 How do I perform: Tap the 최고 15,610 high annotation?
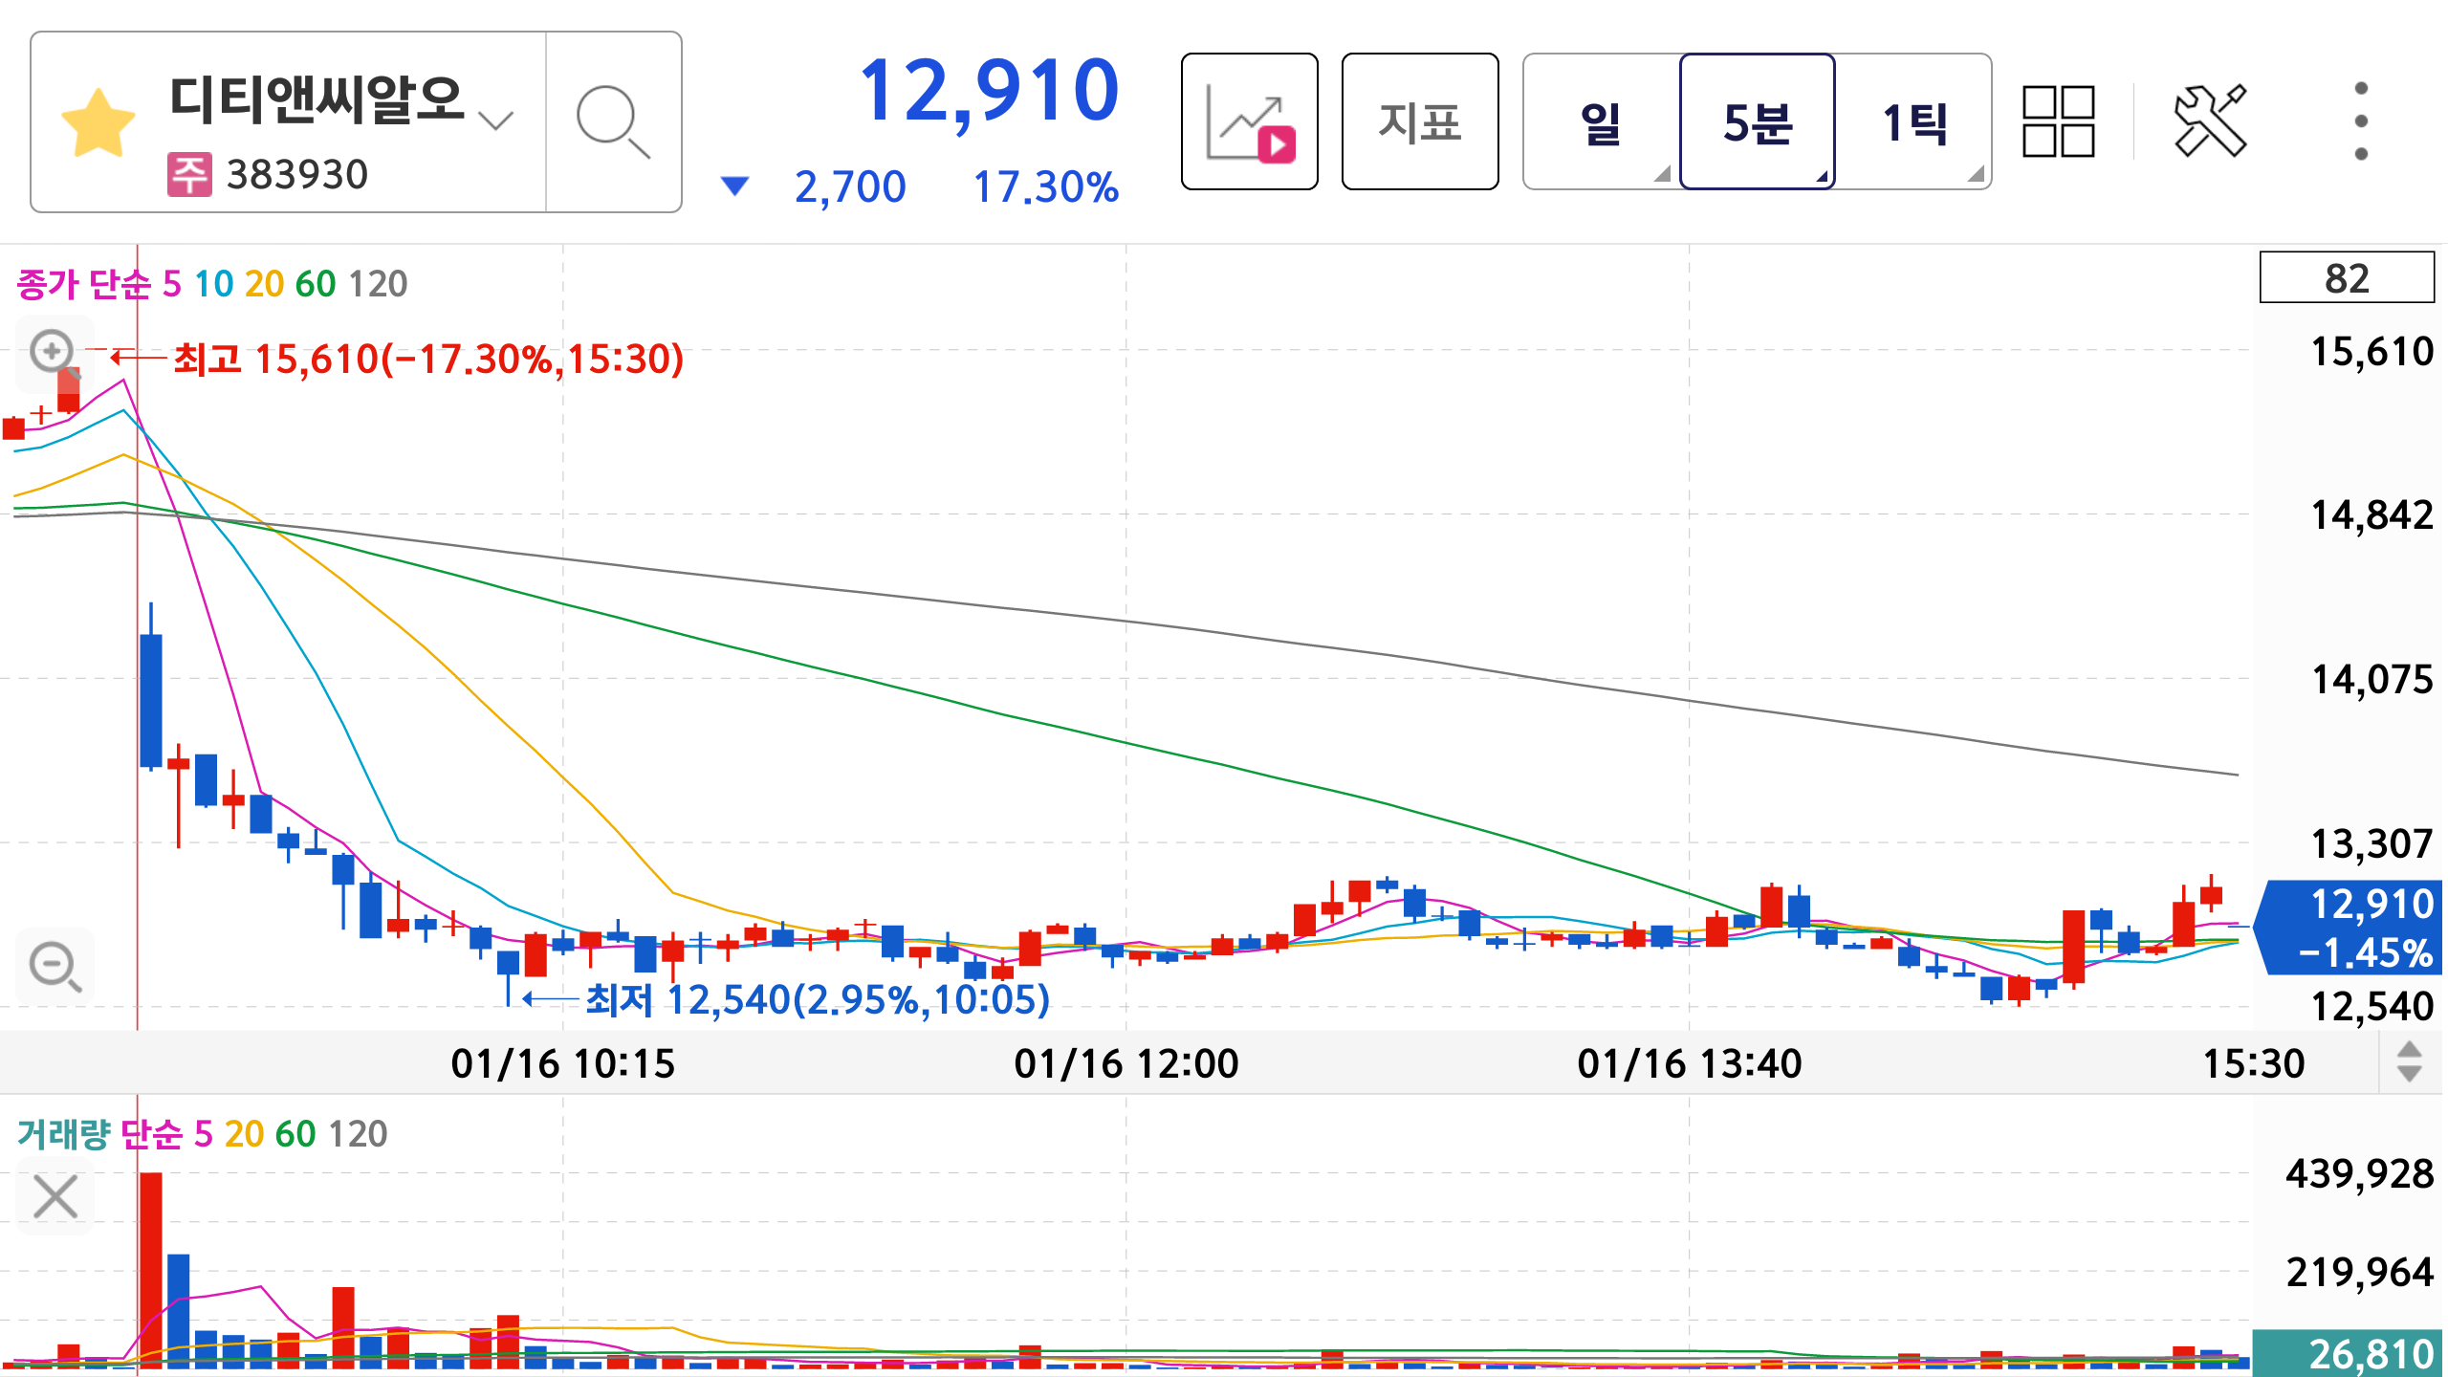428,360
